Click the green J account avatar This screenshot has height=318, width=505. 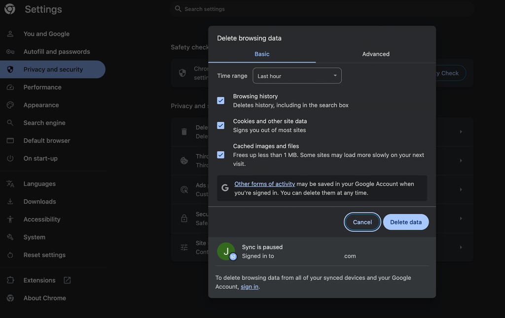tap(226, 251)
